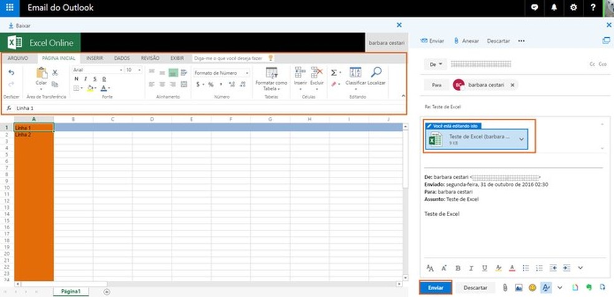The width and height of the screenshot is (614, 297).
Task: Switch to the REVISÃO tab
Action: 150,59
